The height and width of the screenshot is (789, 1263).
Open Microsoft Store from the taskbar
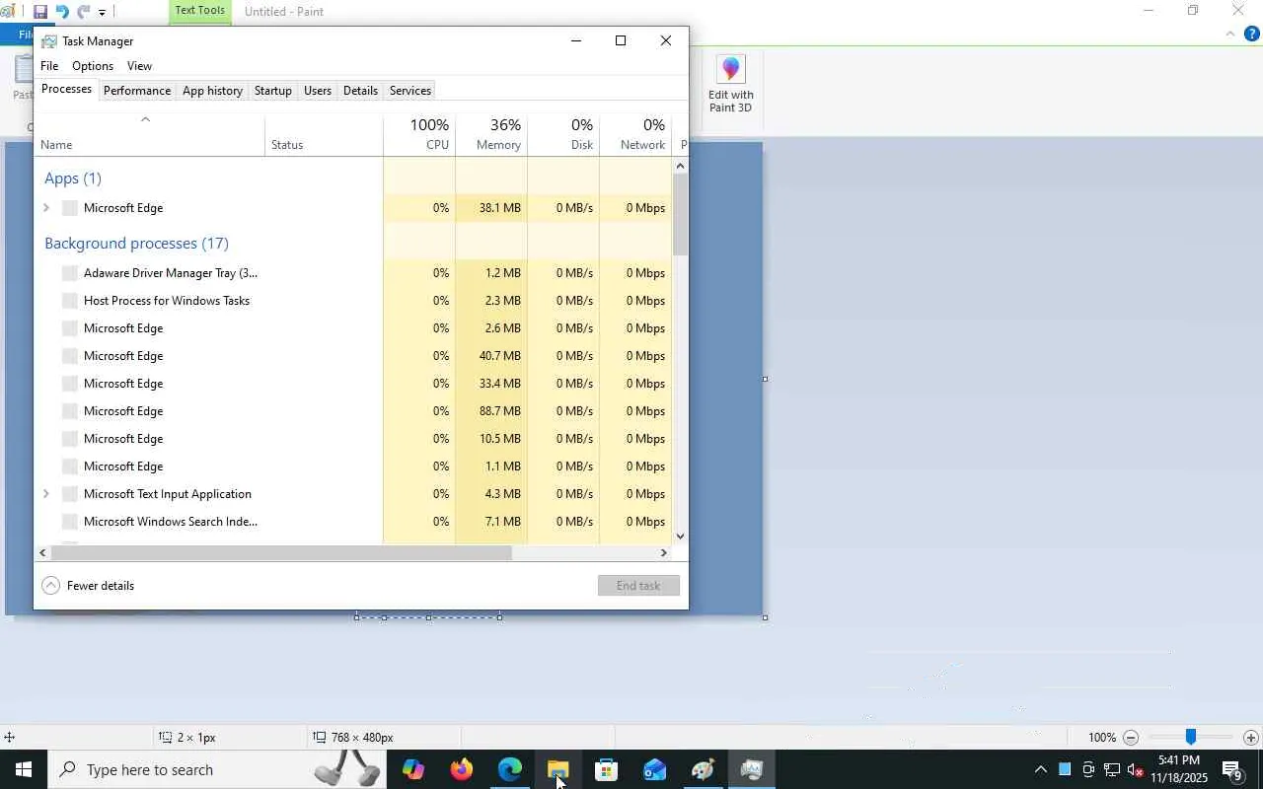click(606, 769)
